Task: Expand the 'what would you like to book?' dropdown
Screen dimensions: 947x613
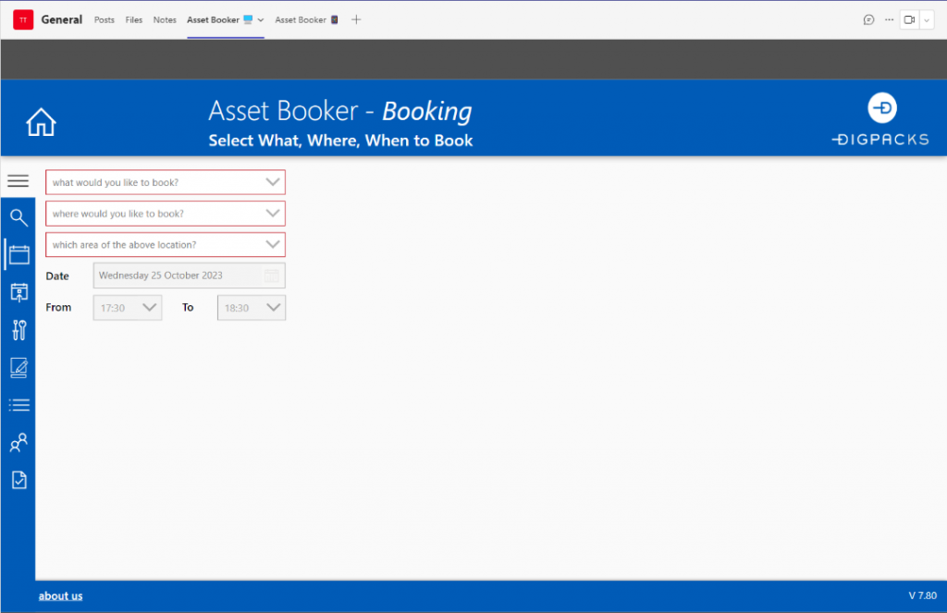Action: (273, 182)
